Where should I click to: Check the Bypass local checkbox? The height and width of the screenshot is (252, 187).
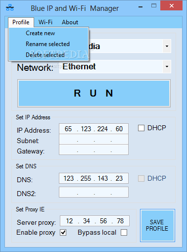(x=124, y=233)
